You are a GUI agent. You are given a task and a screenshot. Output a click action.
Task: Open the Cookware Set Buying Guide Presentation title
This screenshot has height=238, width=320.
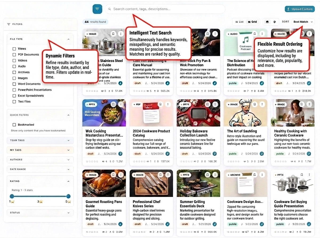(x=290, y=204)
